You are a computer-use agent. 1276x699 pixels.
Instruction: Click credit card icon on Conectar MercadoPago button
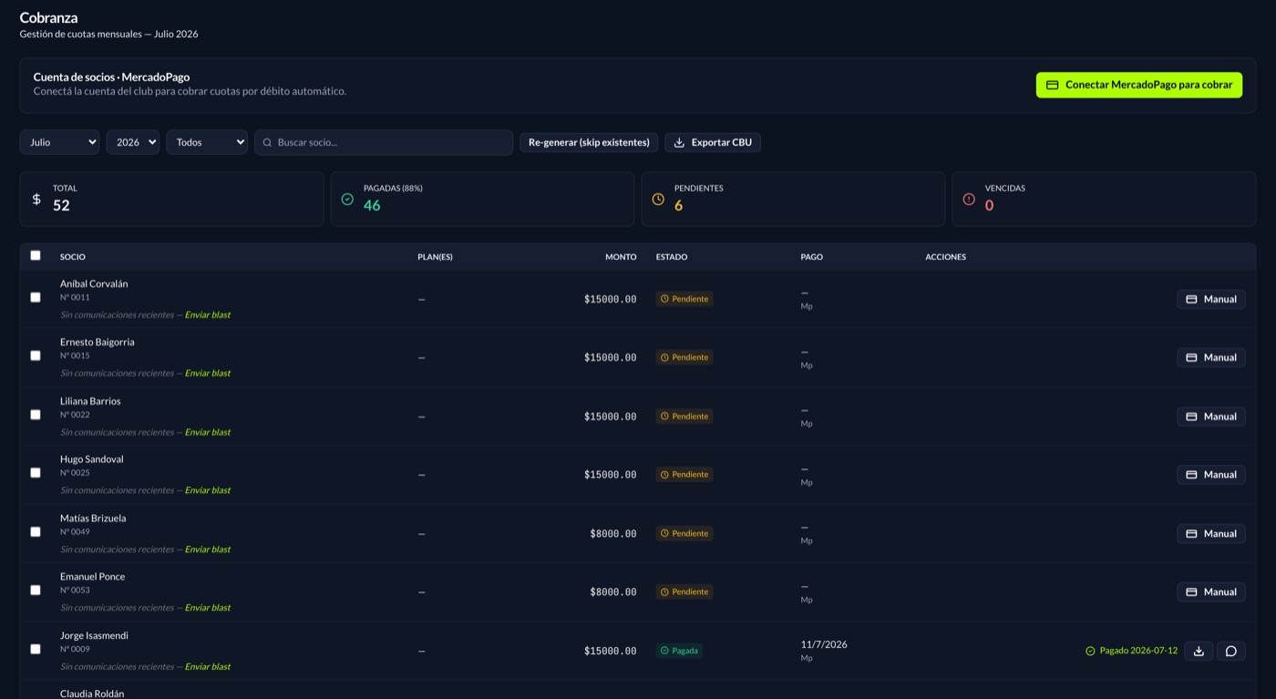[x=1052, y=85]
